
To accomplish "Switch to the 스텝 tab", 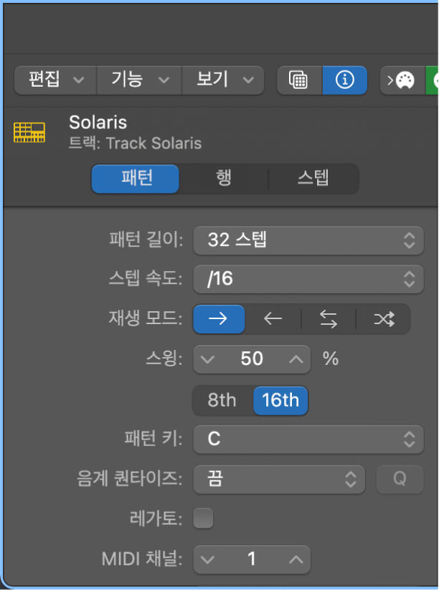I will pyautogui.click(x=316, y=179).
